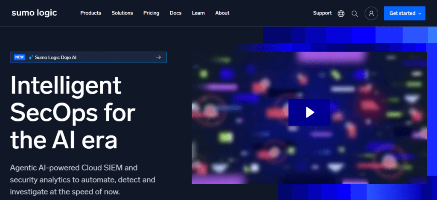Expand the Get started dropdown
The height and width of the screenshot is (200, 437).
[405, 13]
